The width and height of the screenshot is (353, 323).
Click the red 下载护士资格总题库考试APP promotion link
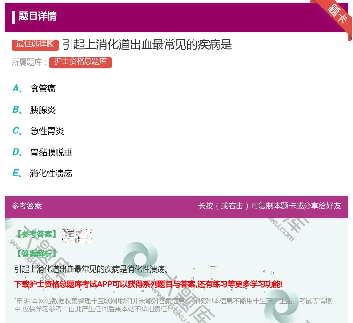click(x=148, y=284)
